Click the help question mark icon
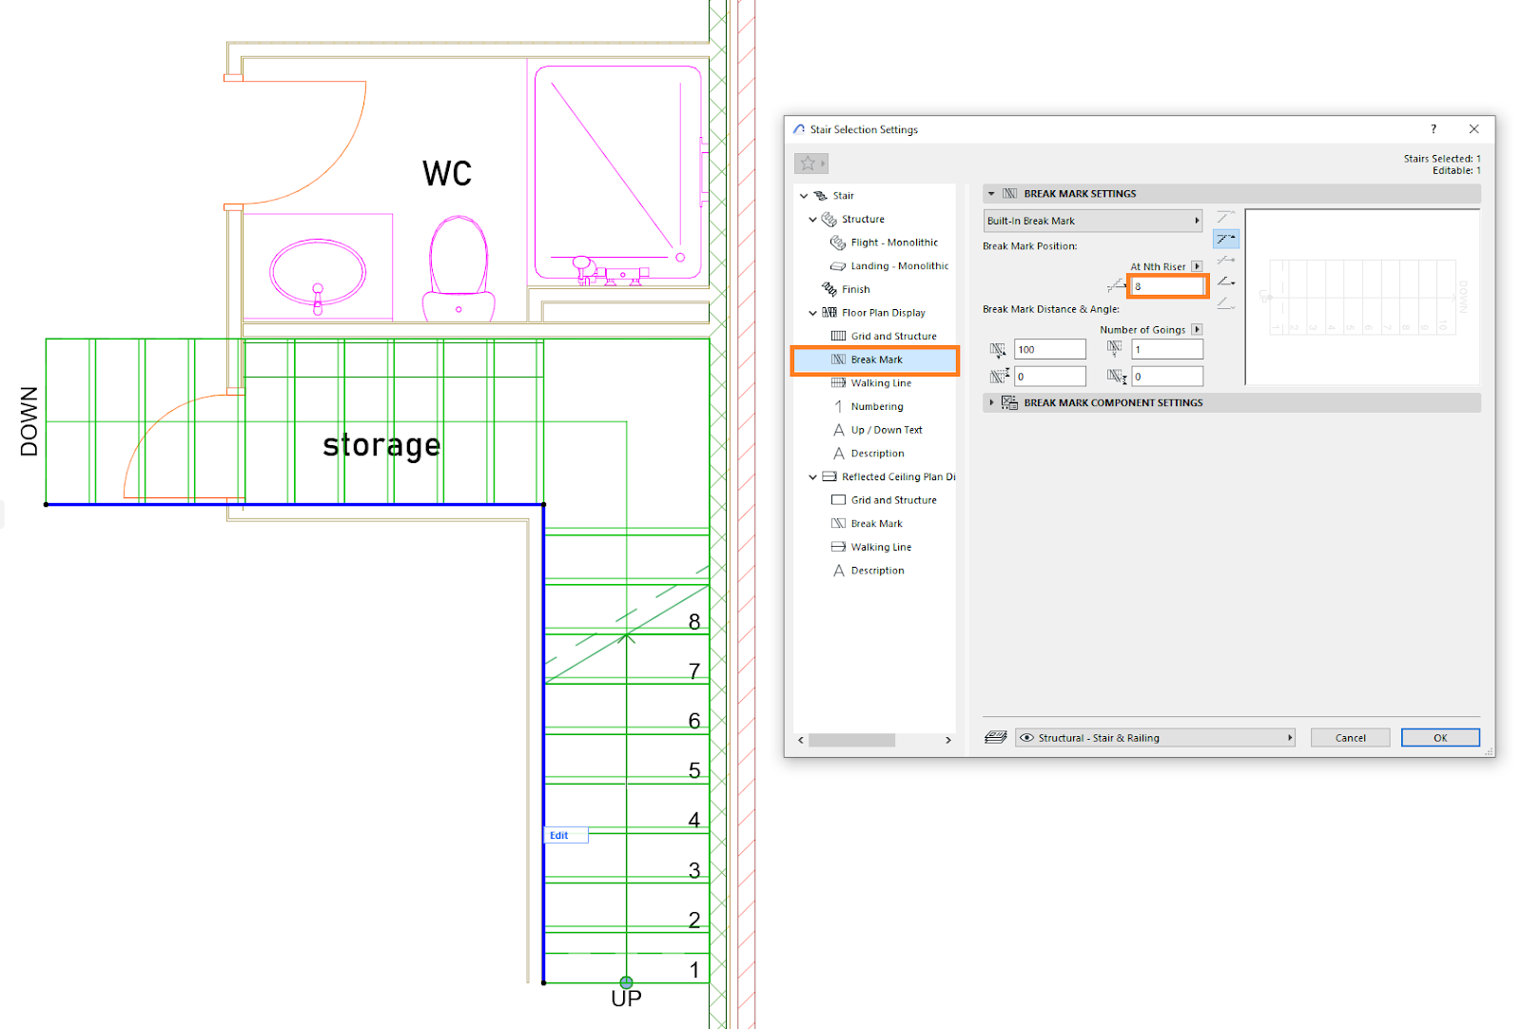Viewport: 1522px width, 1029px height. [x=1434, y=129]
